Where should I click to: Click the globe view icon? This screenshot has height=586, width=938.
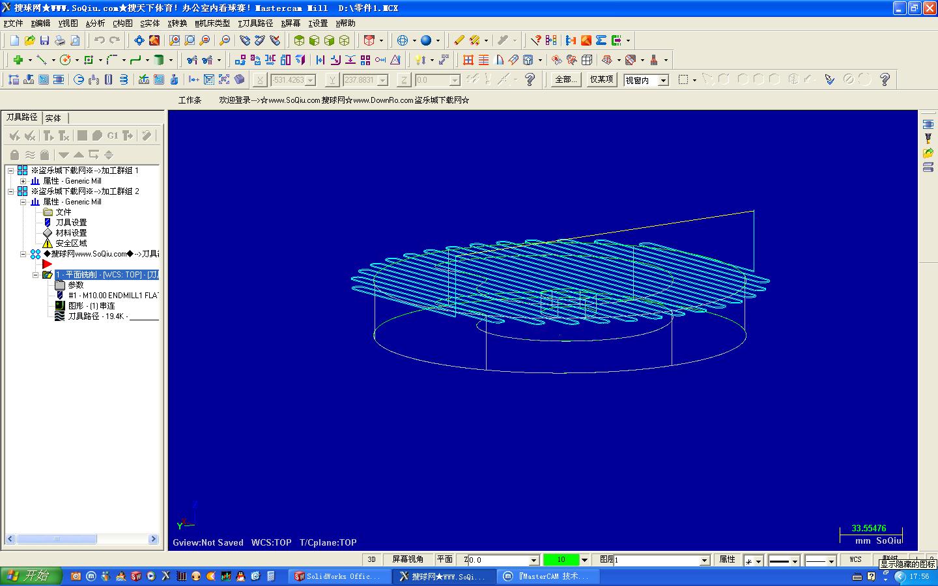tap(403, 40)
